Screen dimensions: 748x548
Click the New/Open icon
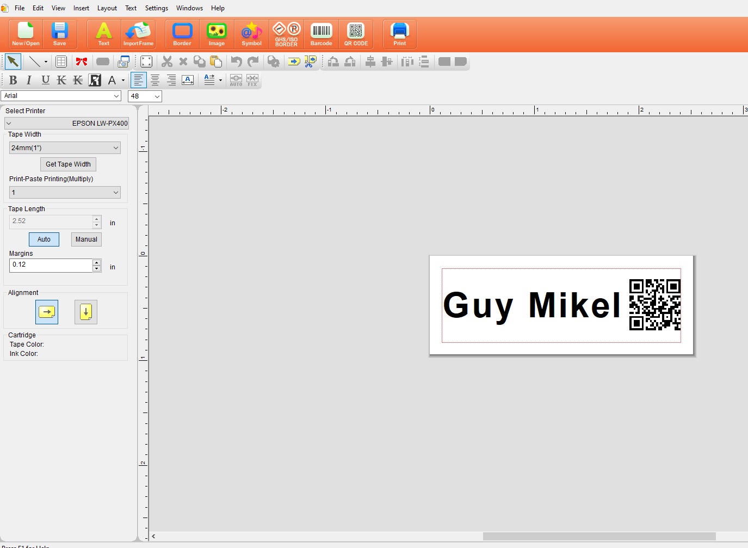[26, 34]
